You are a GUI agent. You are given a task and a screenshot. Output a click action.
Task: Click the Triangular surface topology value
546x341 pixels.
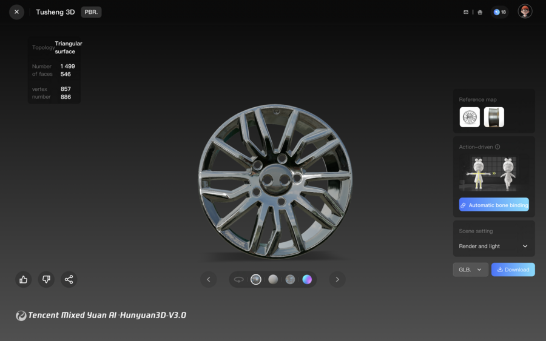[68, 47]
